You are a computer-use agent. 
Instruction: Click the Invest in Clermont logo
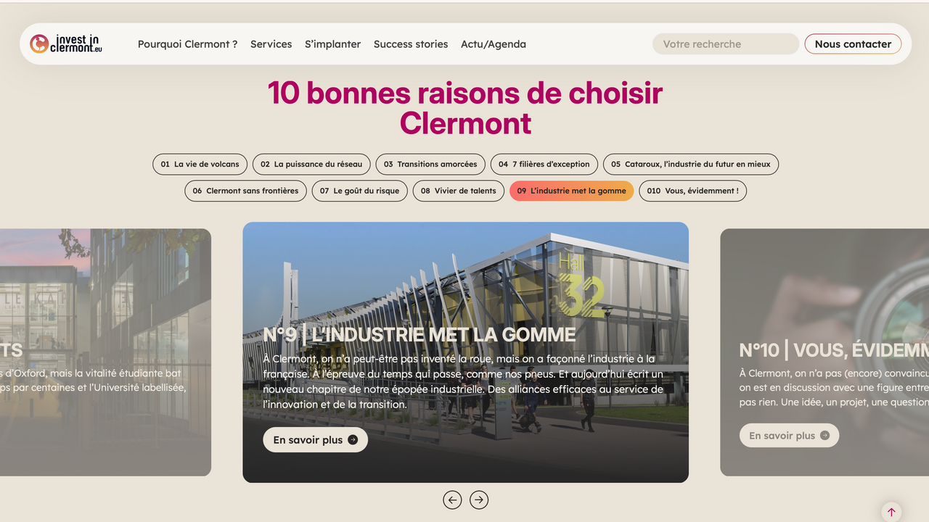coord(66,43)
